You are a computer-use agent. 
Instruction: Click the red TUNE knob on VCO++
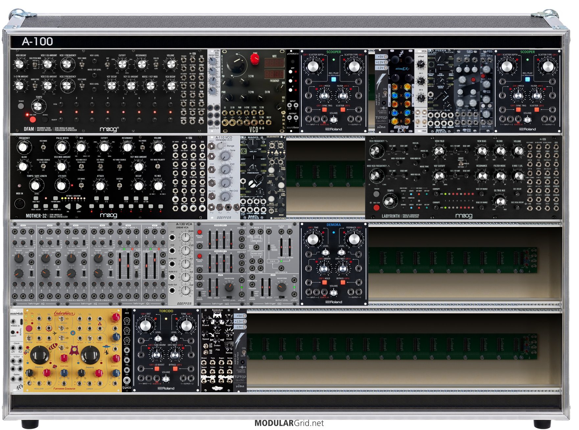255,59
